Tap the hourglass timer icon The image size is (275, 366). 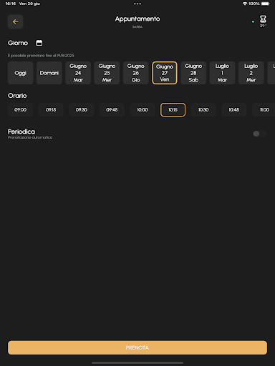tap(263, 19)
